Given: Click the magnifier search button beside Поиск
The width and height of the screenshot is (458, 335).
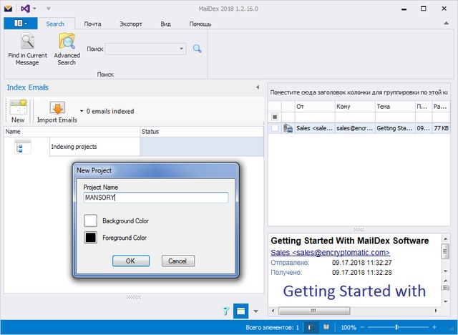Looking at the screenshot, I should 197,49.
